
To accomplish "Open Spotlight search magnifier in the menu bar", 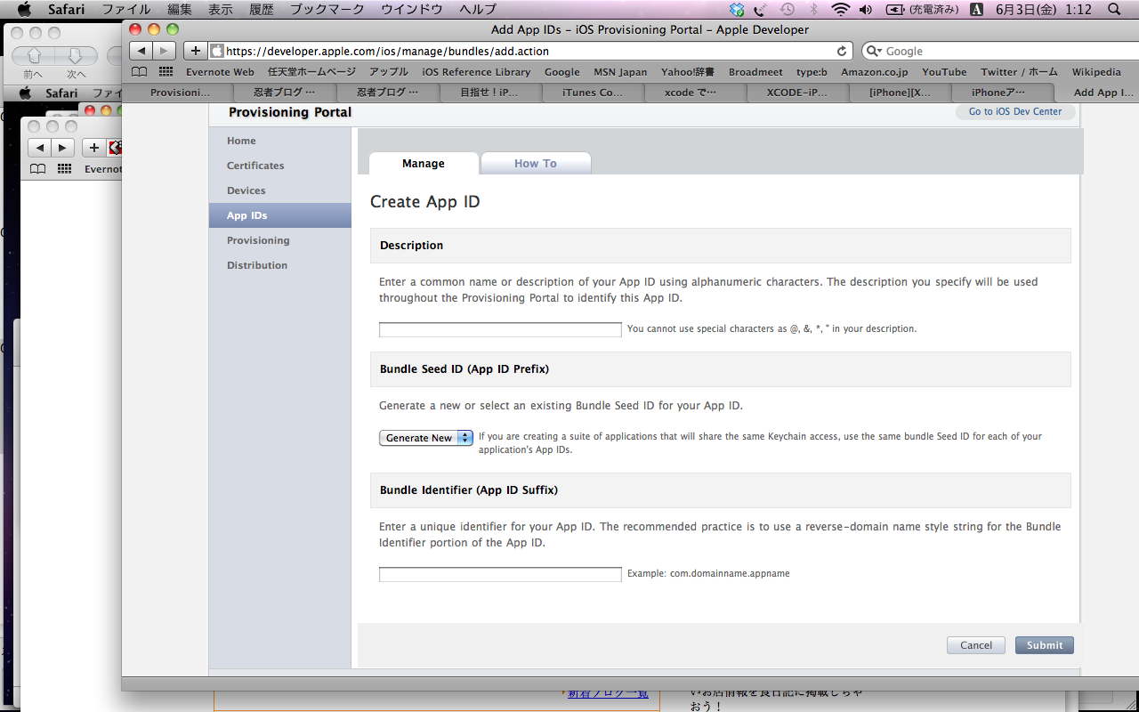I will [1115, 9].
